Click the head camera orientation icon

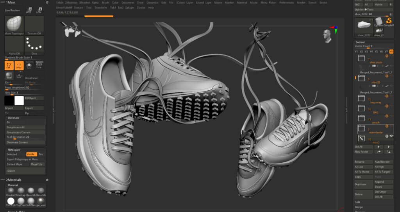click(x=327, y=36)
